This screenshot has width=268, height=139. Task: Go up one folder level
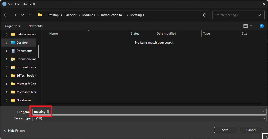[x=30, y=15]
